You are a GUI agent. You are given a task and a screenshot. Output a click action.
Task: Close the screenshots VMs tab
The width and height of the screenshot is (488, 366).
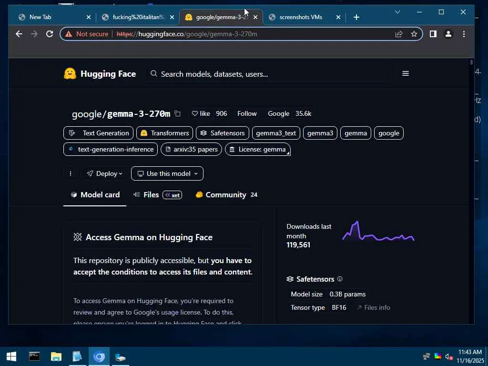pos(338,17)
